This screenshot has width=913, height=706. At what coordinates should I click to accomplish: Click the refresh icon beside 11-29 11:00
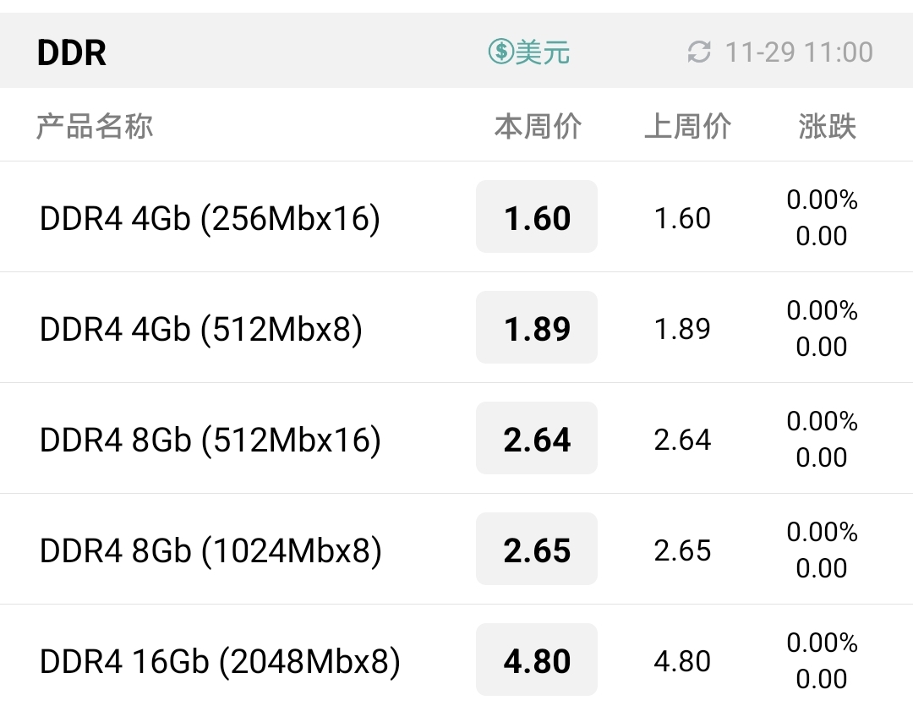(x=699, y=52)
